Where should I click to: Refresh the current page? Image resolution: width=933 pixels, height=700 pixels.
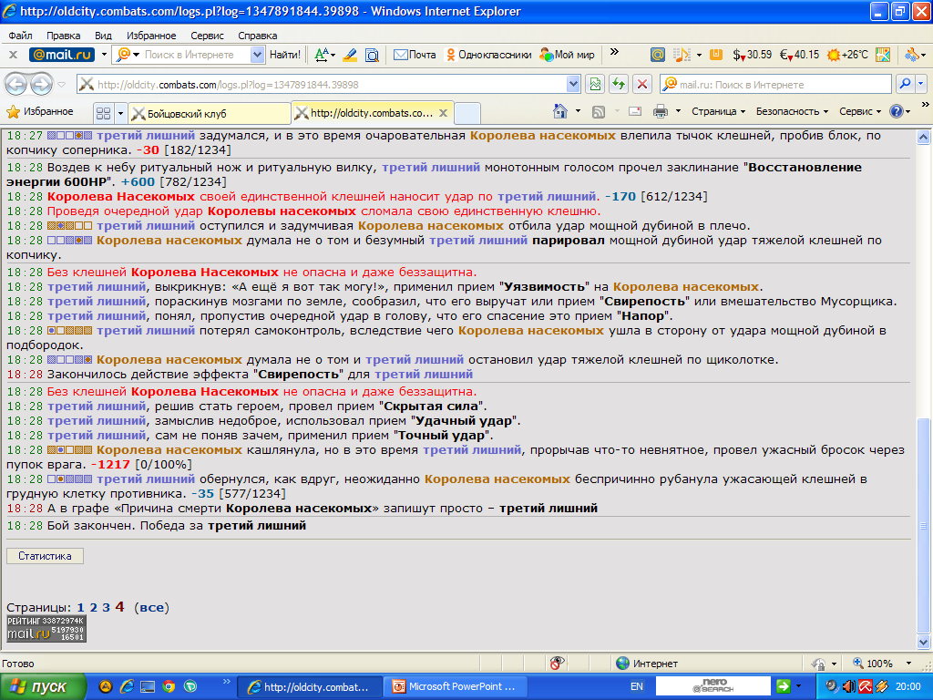click(x=619, y=85)
